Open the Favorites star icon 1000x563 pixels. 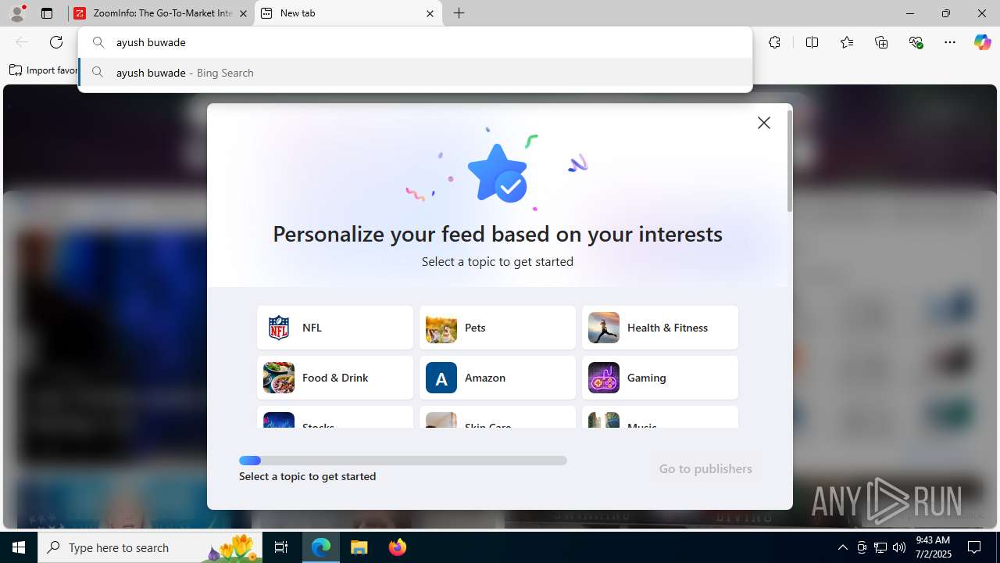pyautogui.click(x=847, y=42)
